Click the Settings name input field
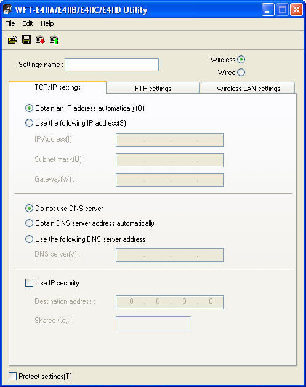This screenshot has width=306, height=387. (x=111, y=65)
